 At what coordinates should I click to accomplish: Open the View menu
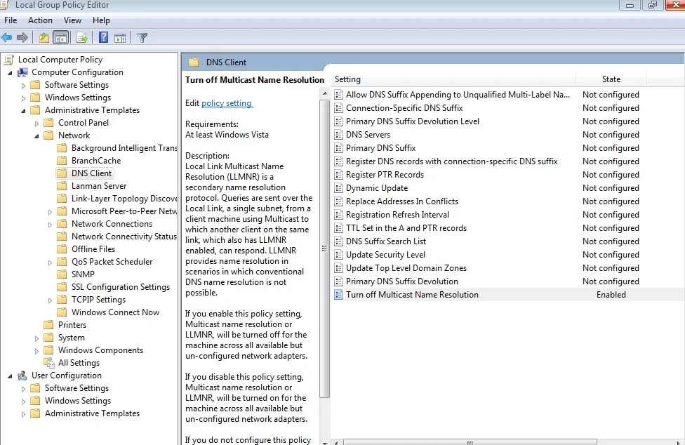tap(72, 20)
